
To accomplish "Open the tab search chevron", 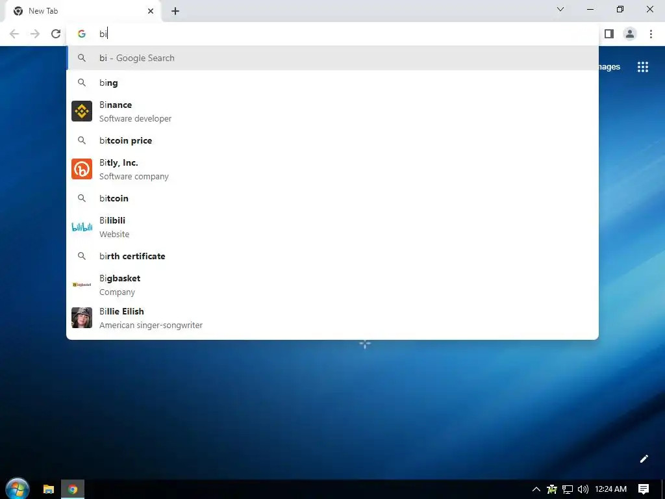I will 560,9.
